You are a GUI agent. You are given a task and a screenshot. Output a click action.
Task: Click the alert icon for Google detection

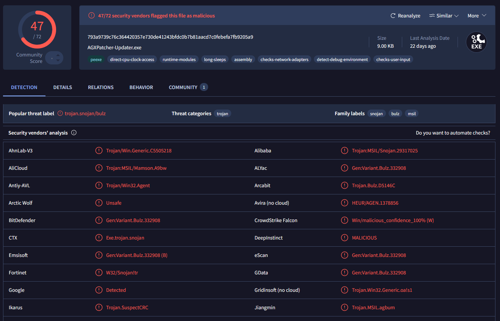(99, 290)
